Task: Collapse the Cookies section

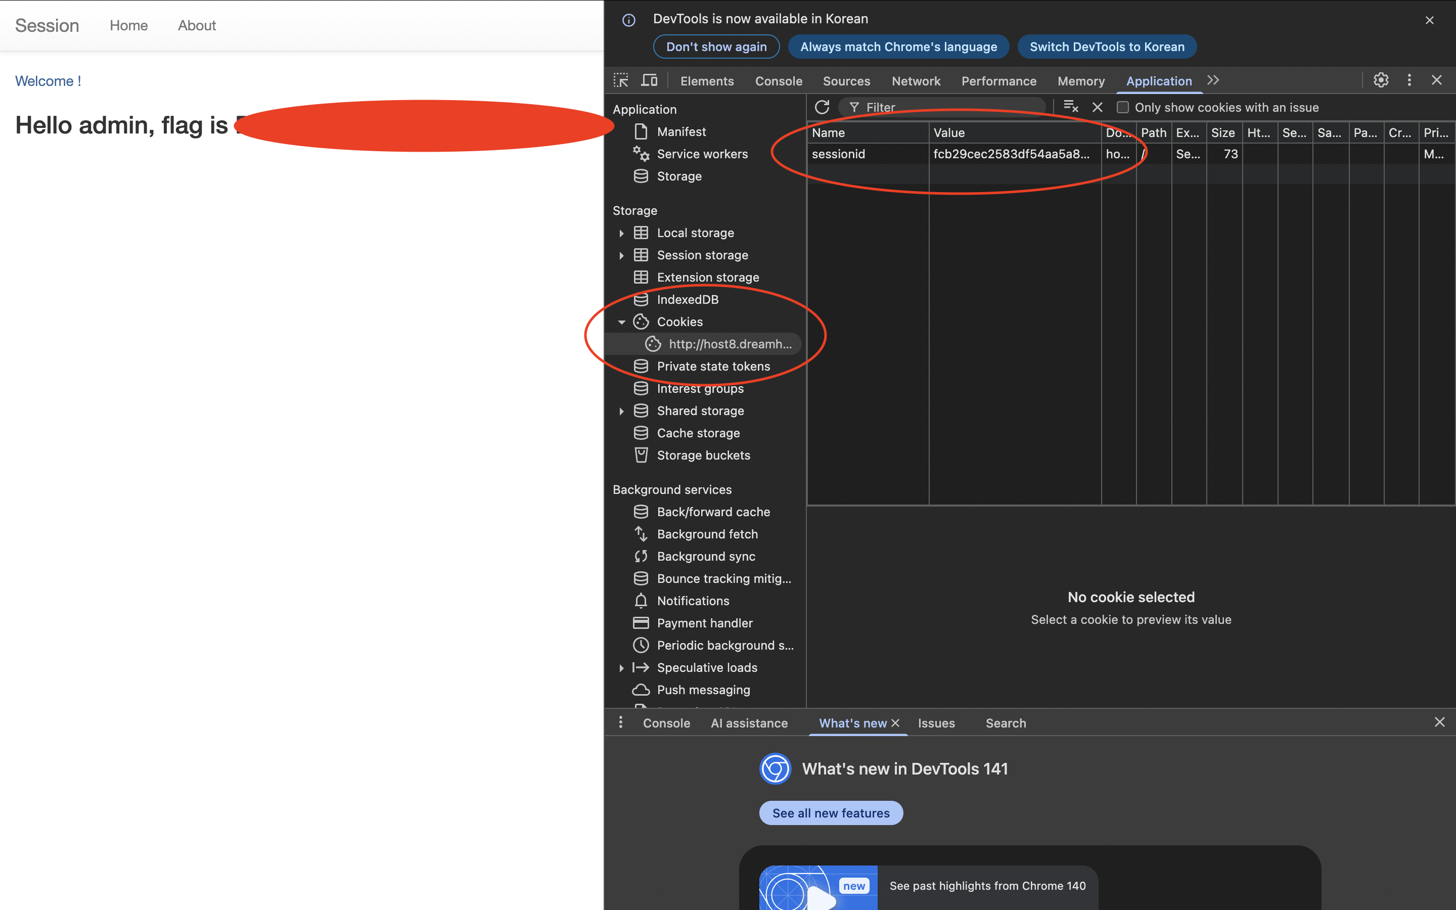Action: click(x=621, y=322)
